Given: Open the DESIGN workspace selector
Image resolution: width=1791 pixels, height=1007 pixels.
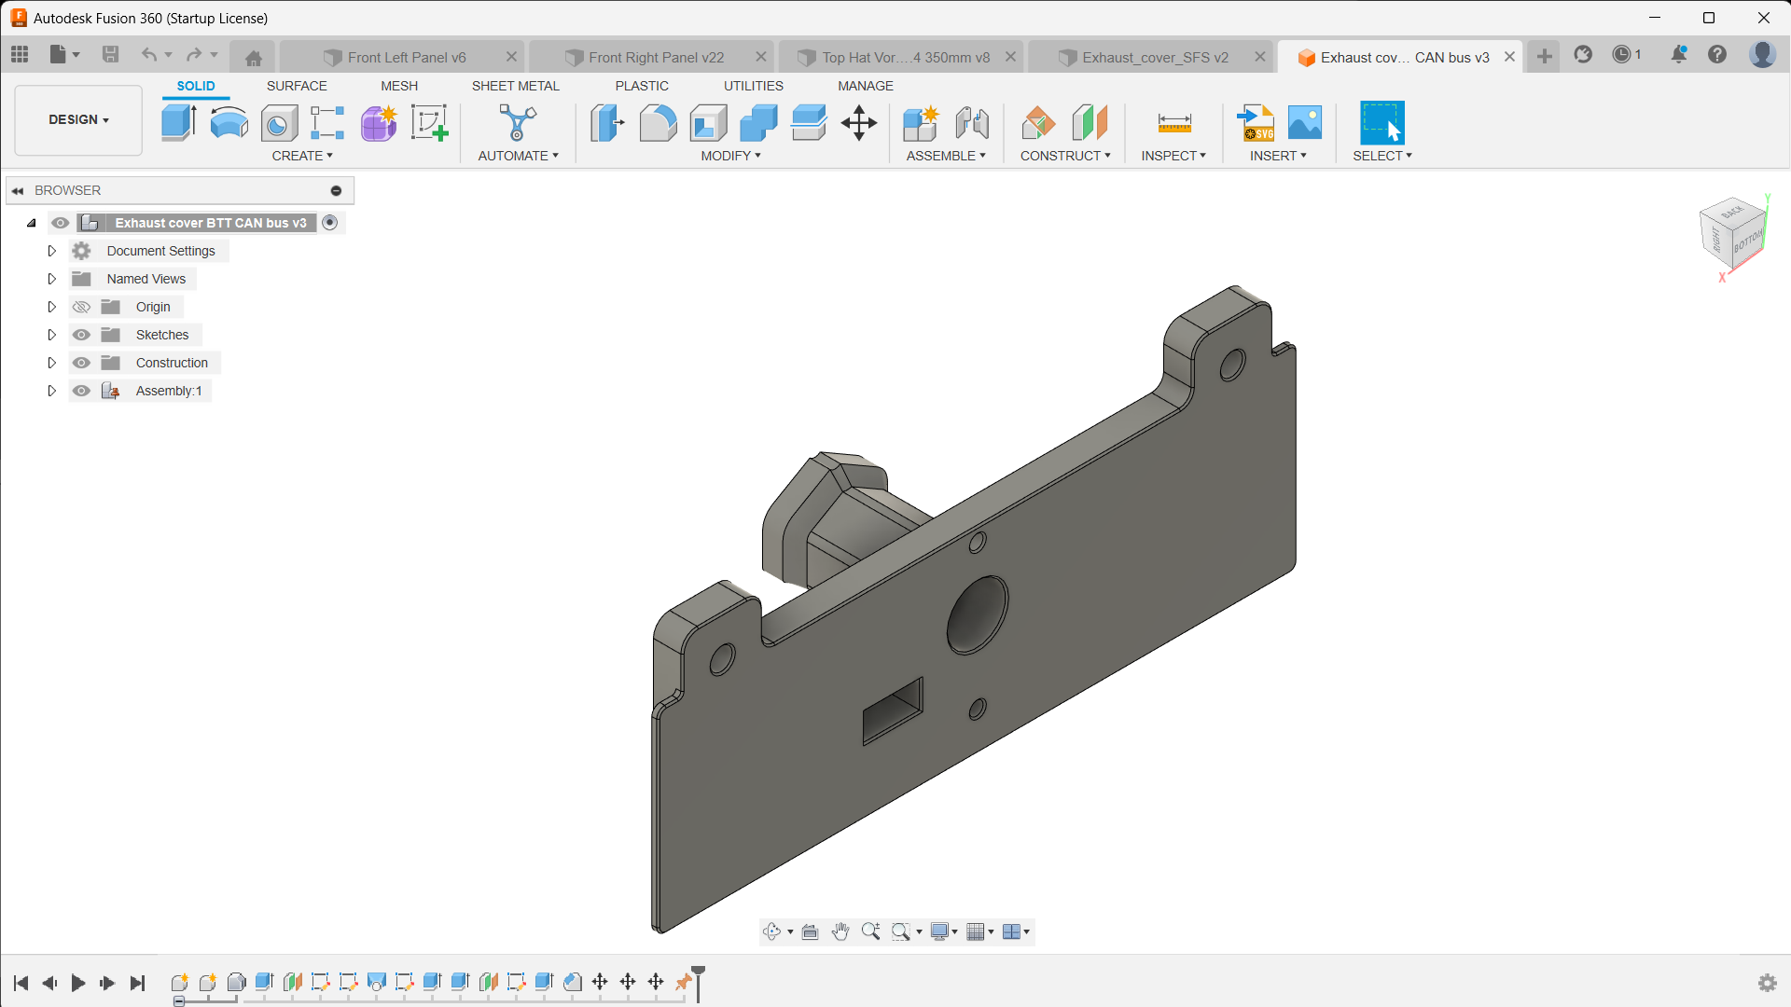Looking at the screenshot, I should point(77,119).
